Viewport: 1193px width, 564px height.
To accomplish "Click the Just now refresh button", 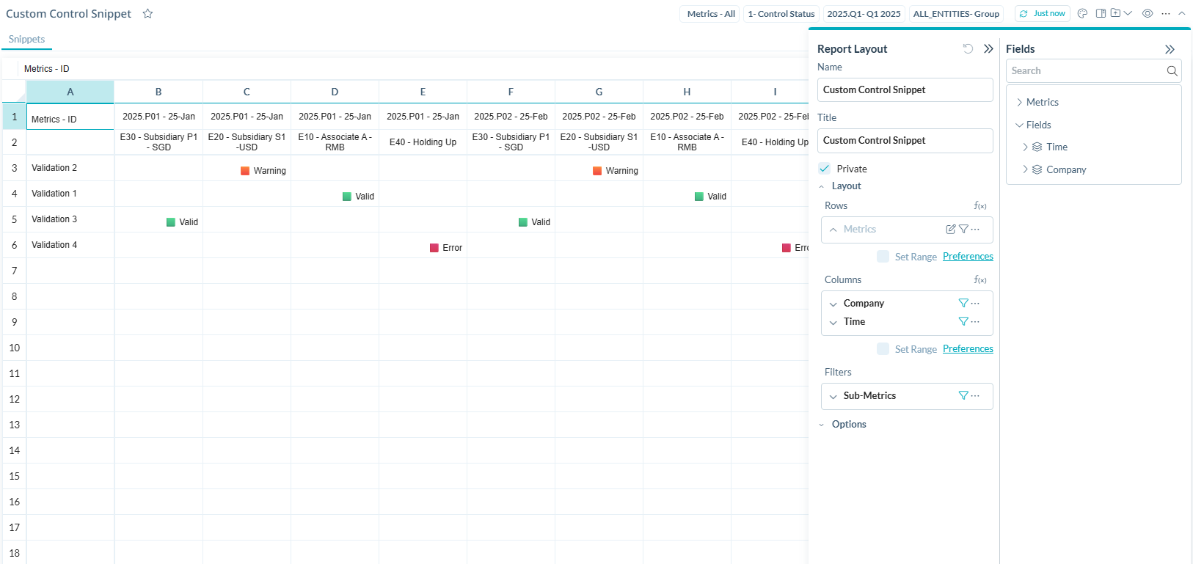I will pyautogui.click(x=1042, y=14).
